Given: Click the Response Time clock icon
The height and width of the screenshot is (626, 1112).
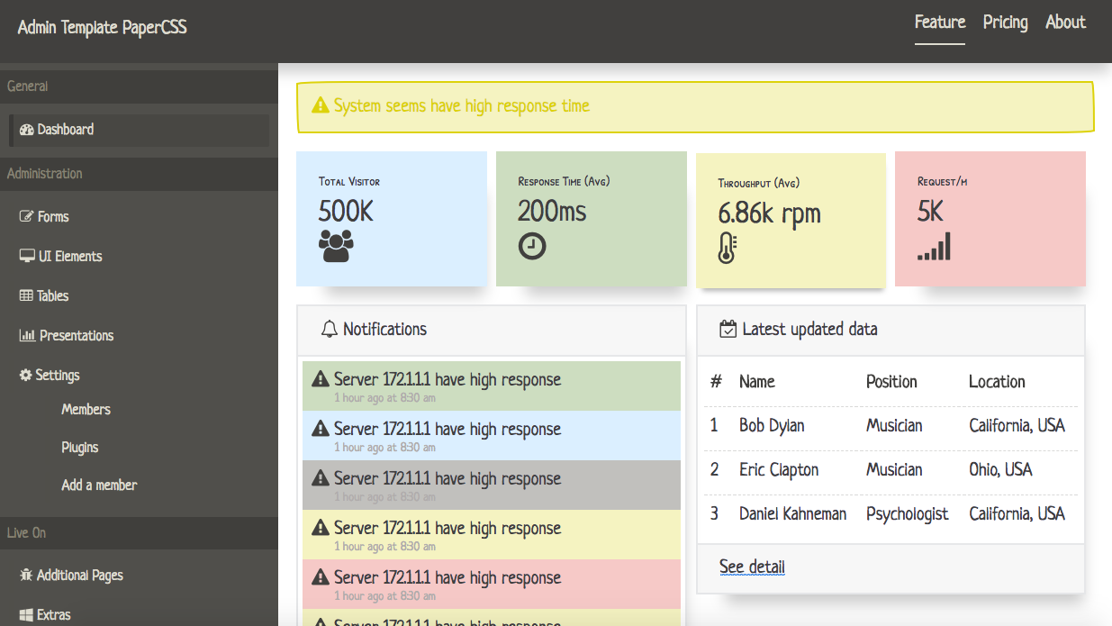Looking at the screenshot, I should [x=532, y=247].
